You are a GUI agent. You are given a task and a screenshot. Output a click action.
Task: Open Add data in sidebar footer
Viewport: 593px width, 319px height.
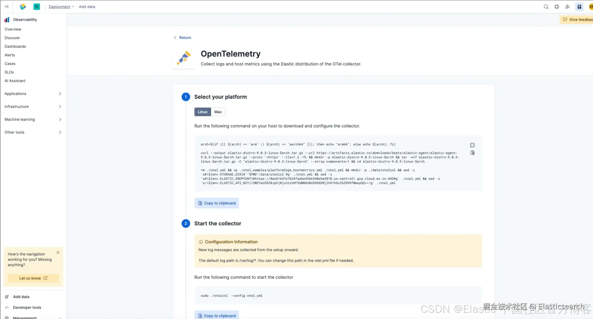coord(21,297)
